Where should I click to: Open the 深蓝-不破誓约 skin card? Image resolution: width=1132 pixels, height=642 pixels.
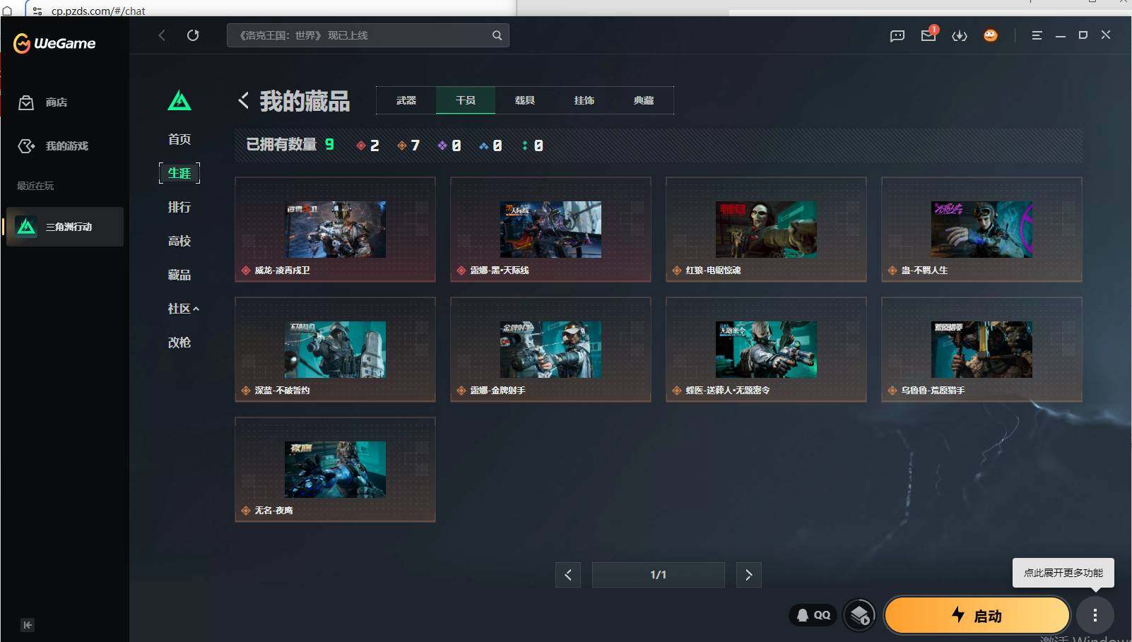click(335, 350)
